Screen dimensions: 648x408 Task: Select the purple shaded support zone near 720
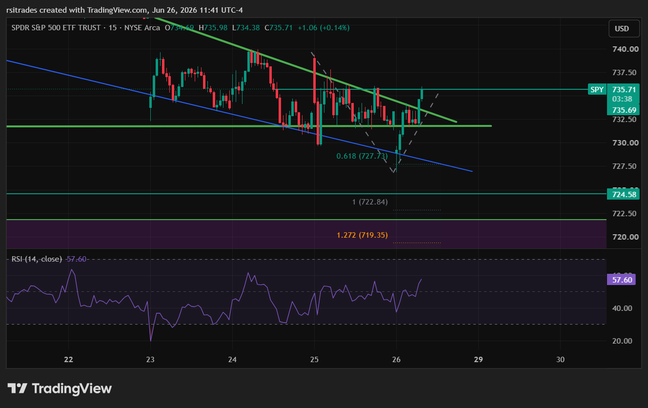pos(306,234)
